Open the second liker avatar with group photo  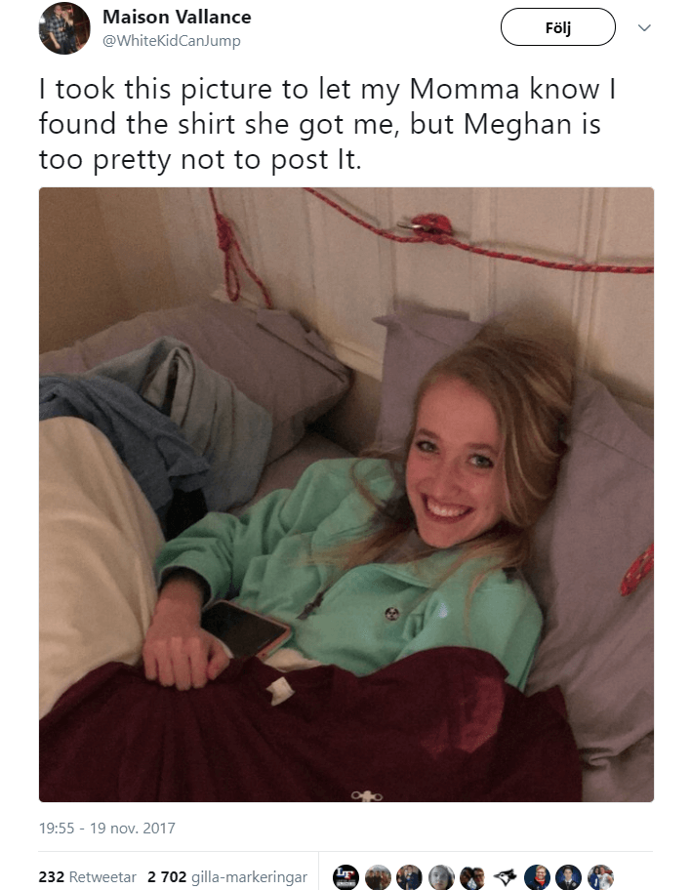click(378, 877)
